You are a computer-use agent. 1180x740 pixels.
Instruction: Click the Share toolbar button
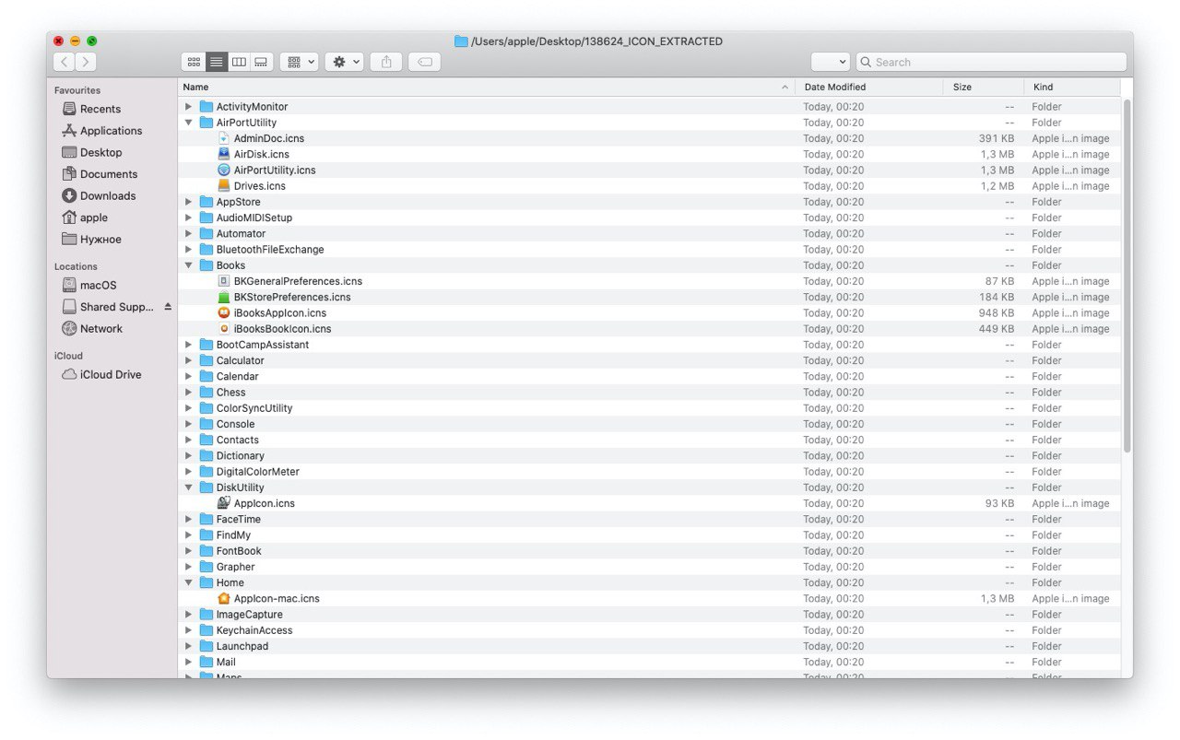(386, 62)
